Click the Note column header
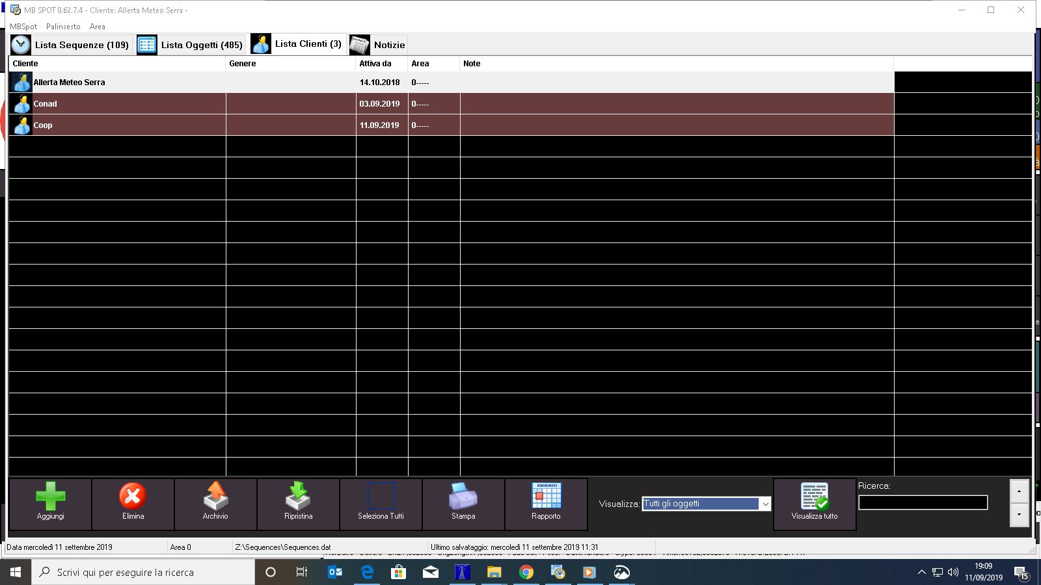This screenshot has width=1041, height=585. point(677,64)
